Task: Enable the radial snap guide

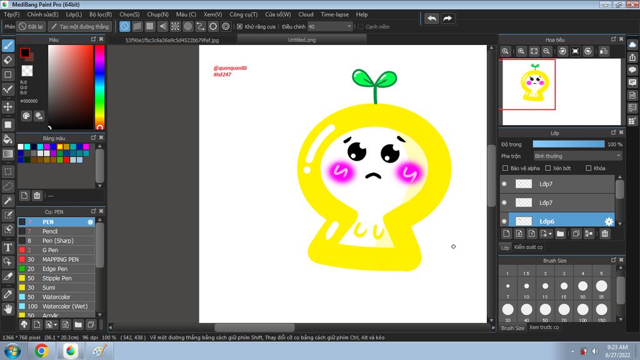Action: [175, 26]
